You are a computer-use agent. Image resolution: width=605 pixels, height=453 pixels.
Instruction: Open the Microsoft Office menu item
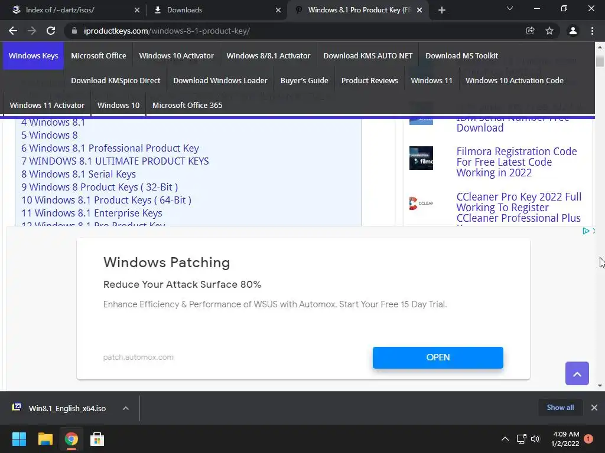point(99,56)
